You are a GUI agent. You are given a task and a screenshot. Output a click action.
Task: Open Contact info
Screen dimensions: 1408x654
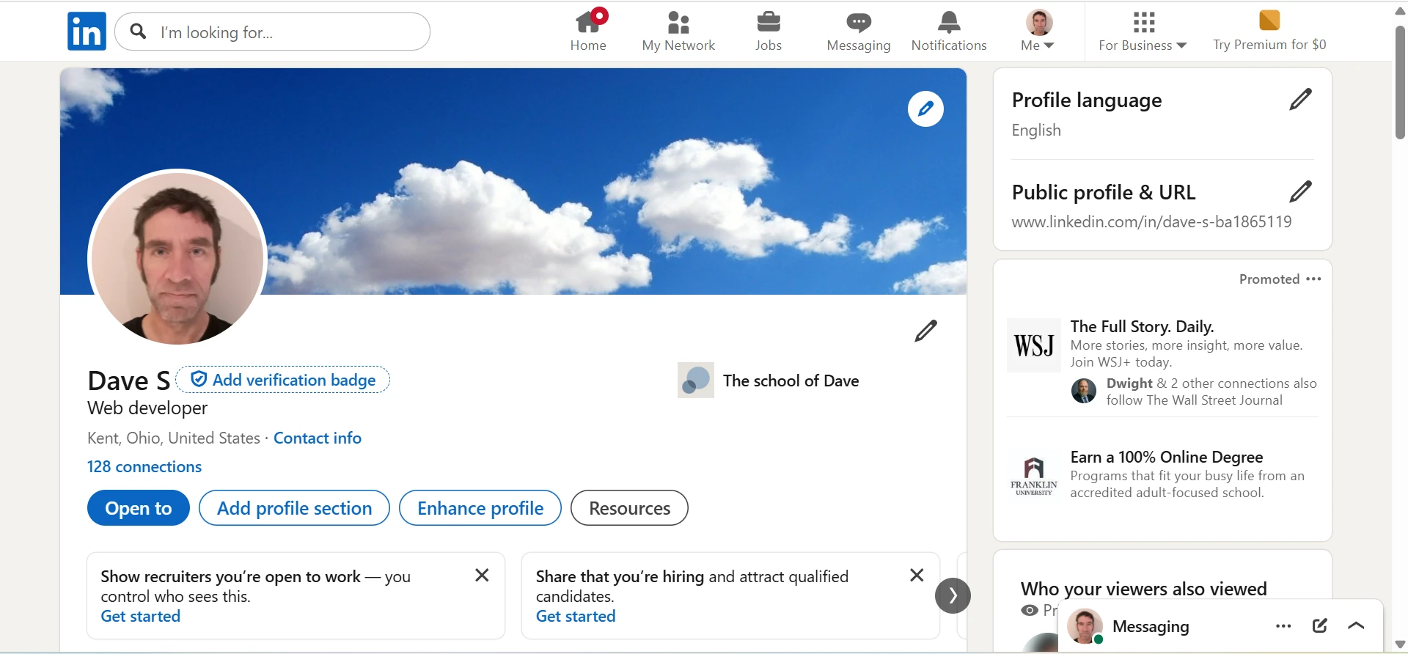318,438
